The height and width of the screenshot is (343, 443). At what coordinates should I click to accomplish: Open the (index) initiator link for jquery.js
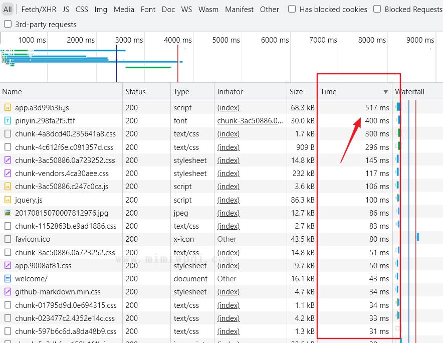pyautogui.click(x=229, y=200)
